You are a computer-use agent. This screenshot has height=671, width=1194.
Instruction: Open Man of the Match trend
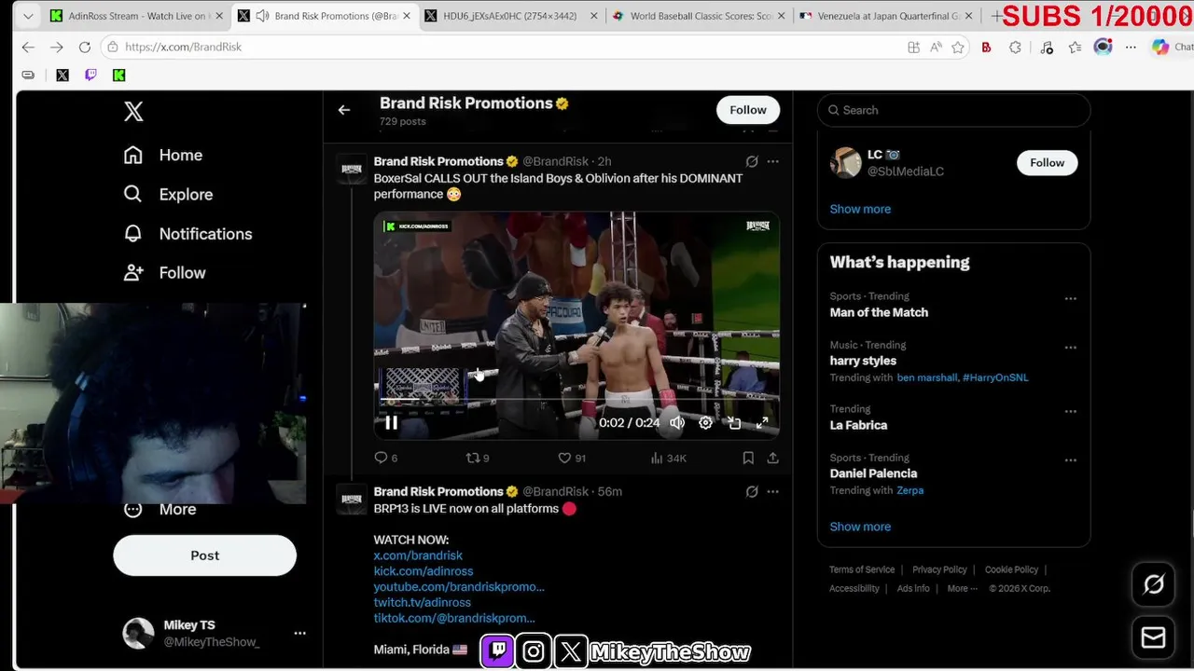click(x=879, y=312)
